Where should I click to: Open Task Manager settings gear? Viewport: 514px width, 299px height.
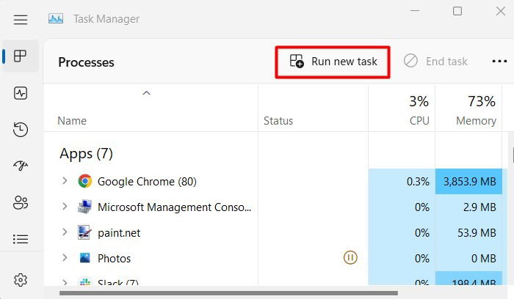coord(21,280)
